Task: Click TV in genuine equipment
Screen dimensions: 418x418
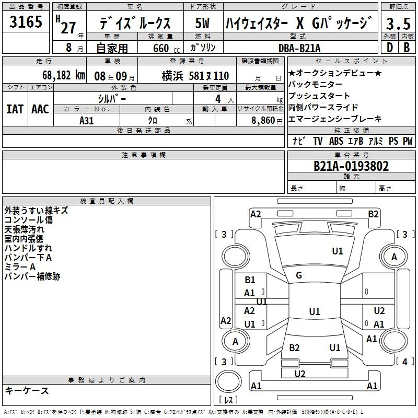Action: pyautogui.click(x=318, y=141)
